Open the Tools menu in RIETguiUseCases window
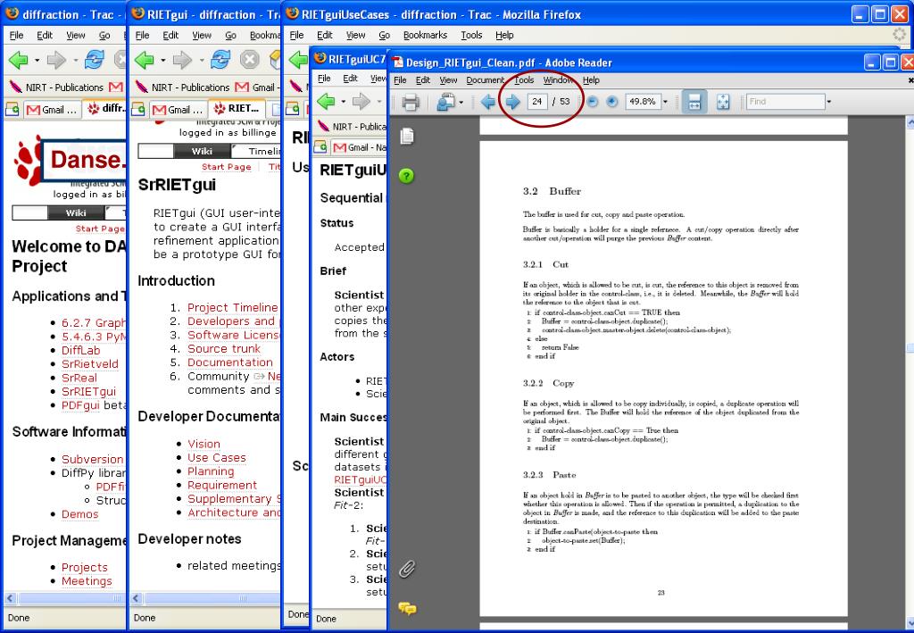The image size is (914, 633). click(471, 36)
